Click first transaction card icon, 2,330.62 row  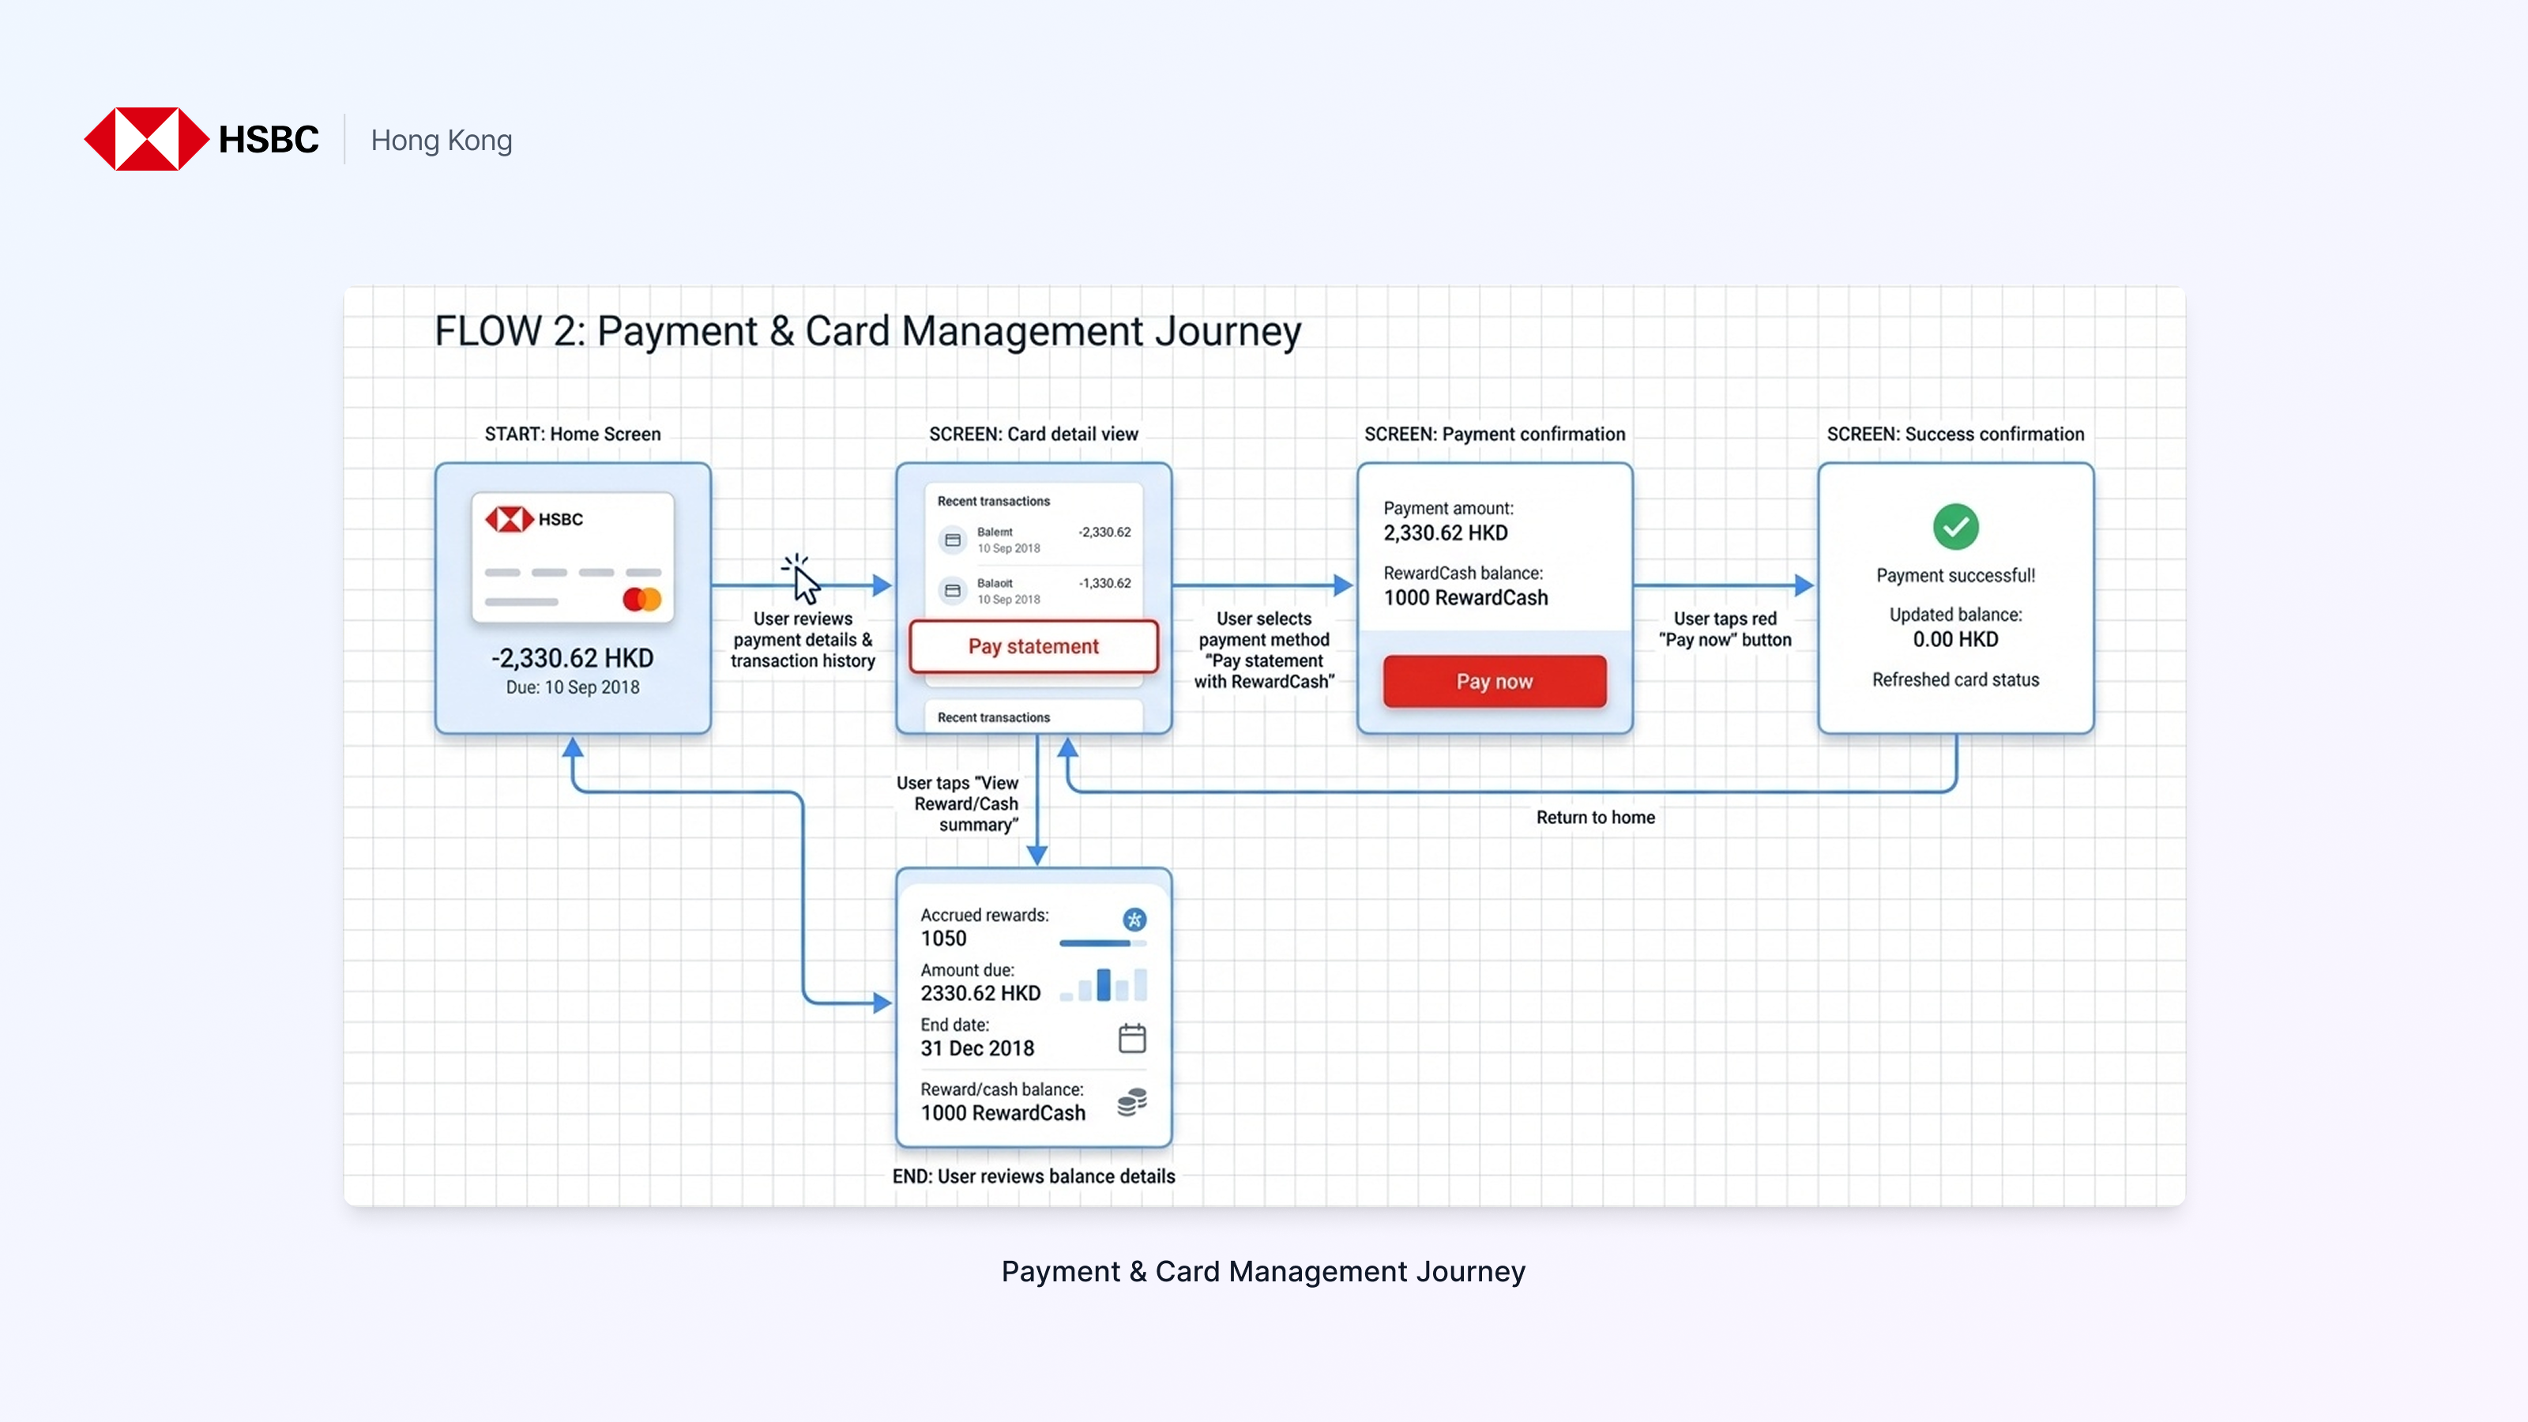[952, 540]
